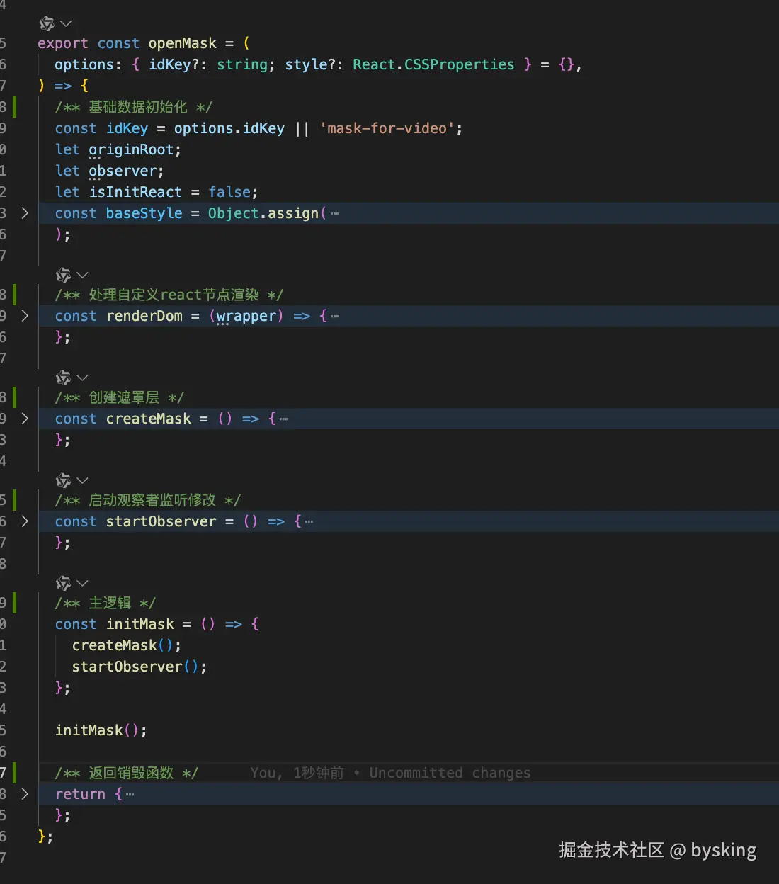This screenshot has width=779, height=884.
Task: Click the AI codelens icon above export const openMask
Action: (x=47, y=23)
